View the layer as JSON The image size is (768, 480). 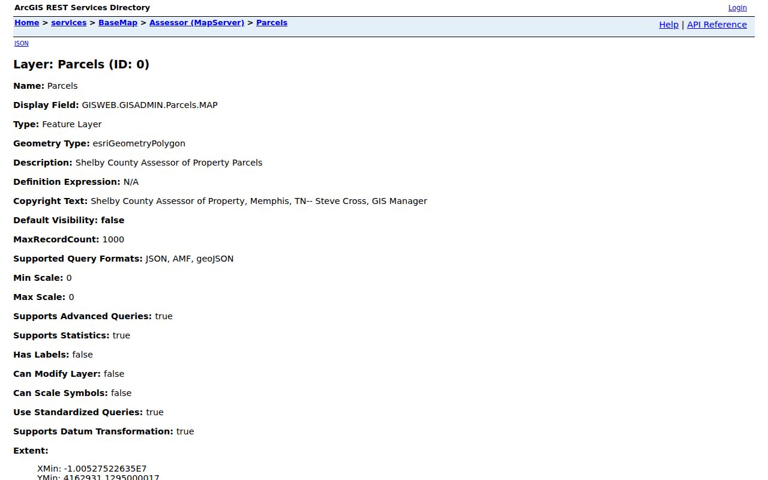pyautogui.click(x=22, y=43)
